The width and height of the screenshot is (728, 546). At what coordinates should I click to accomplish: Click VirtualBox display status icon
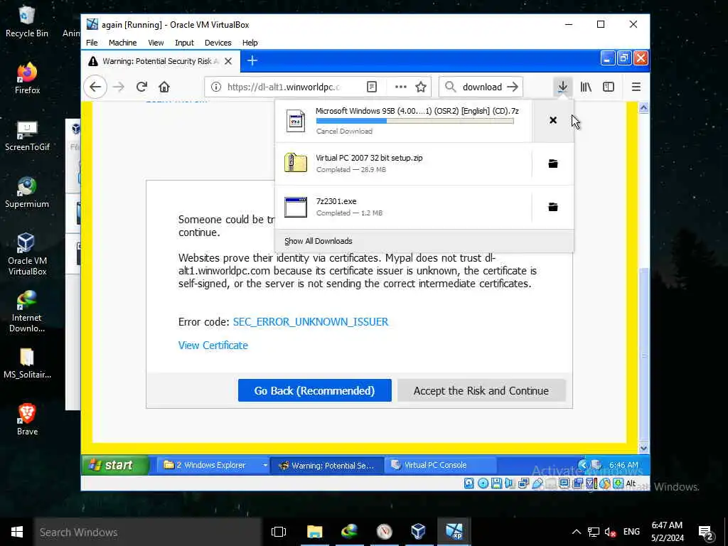[564, 483]
